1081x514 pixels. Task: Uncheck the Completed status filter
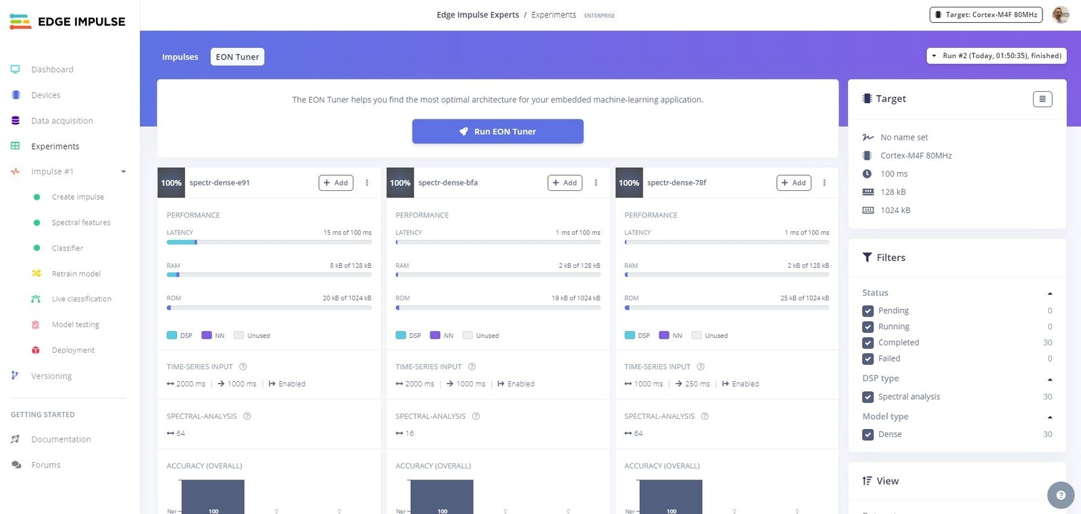868,343
